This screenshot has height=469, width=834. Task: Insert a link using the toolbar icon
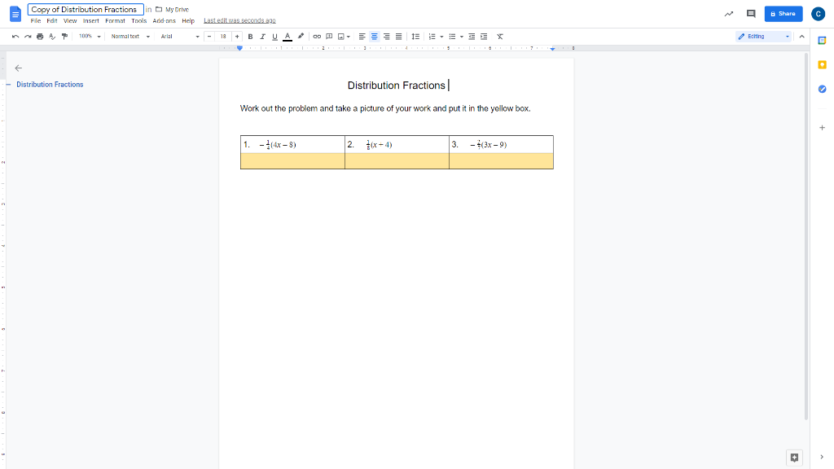pyautogui.click(x=316, y=36)
